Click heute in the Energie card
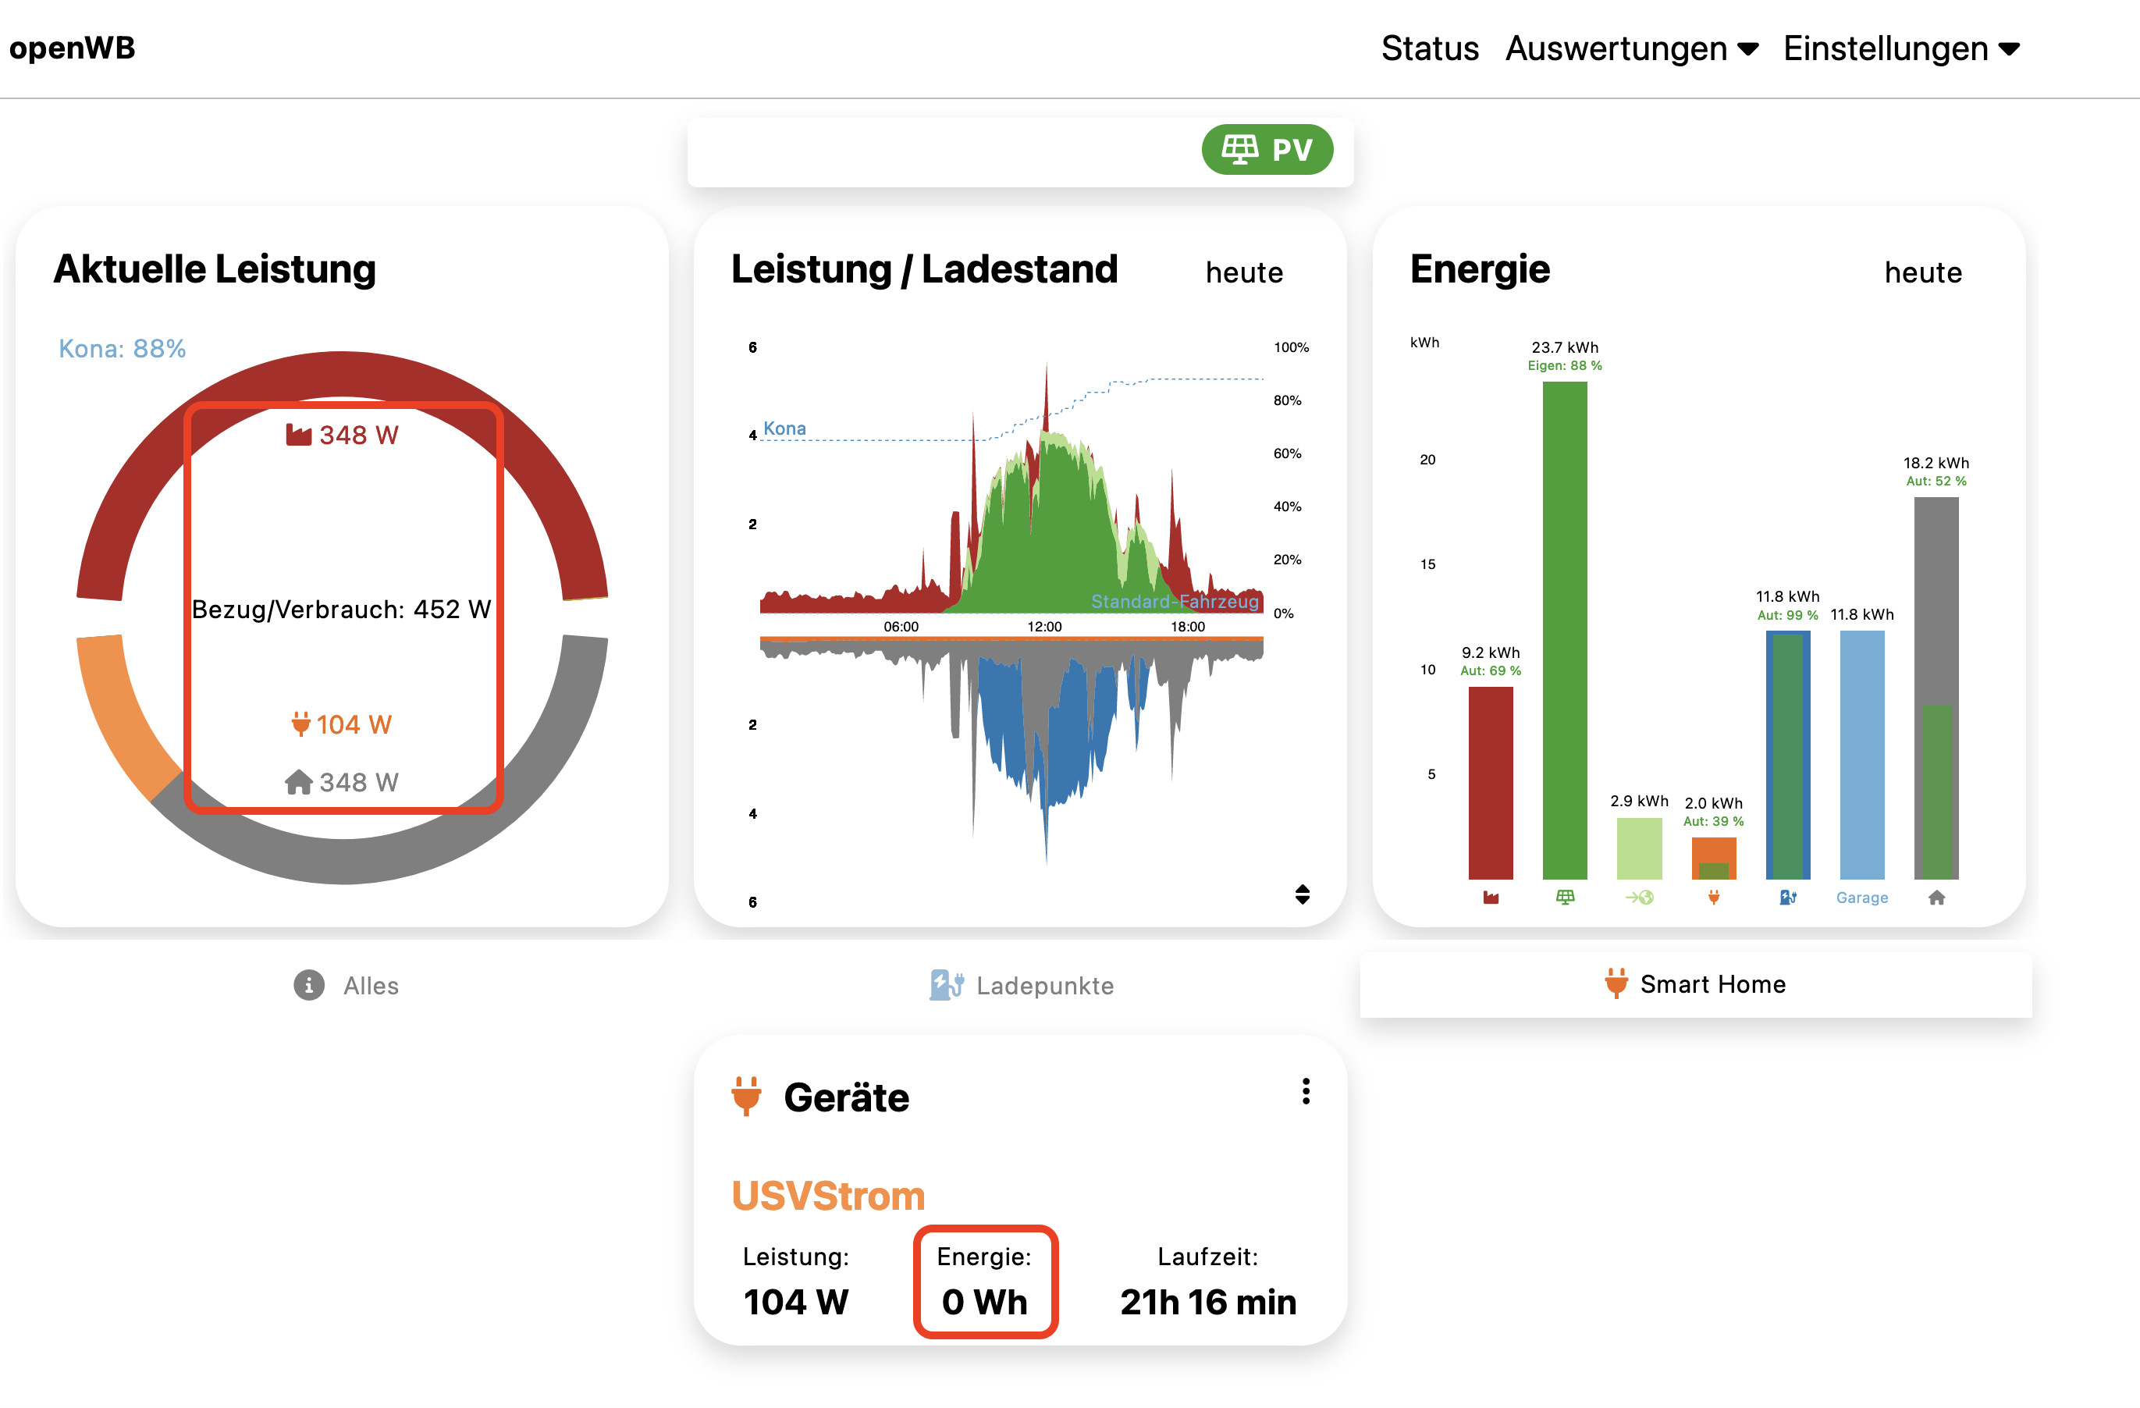The width and height of the screenshot is (2140, 1408). click(x=1922, y=272)
